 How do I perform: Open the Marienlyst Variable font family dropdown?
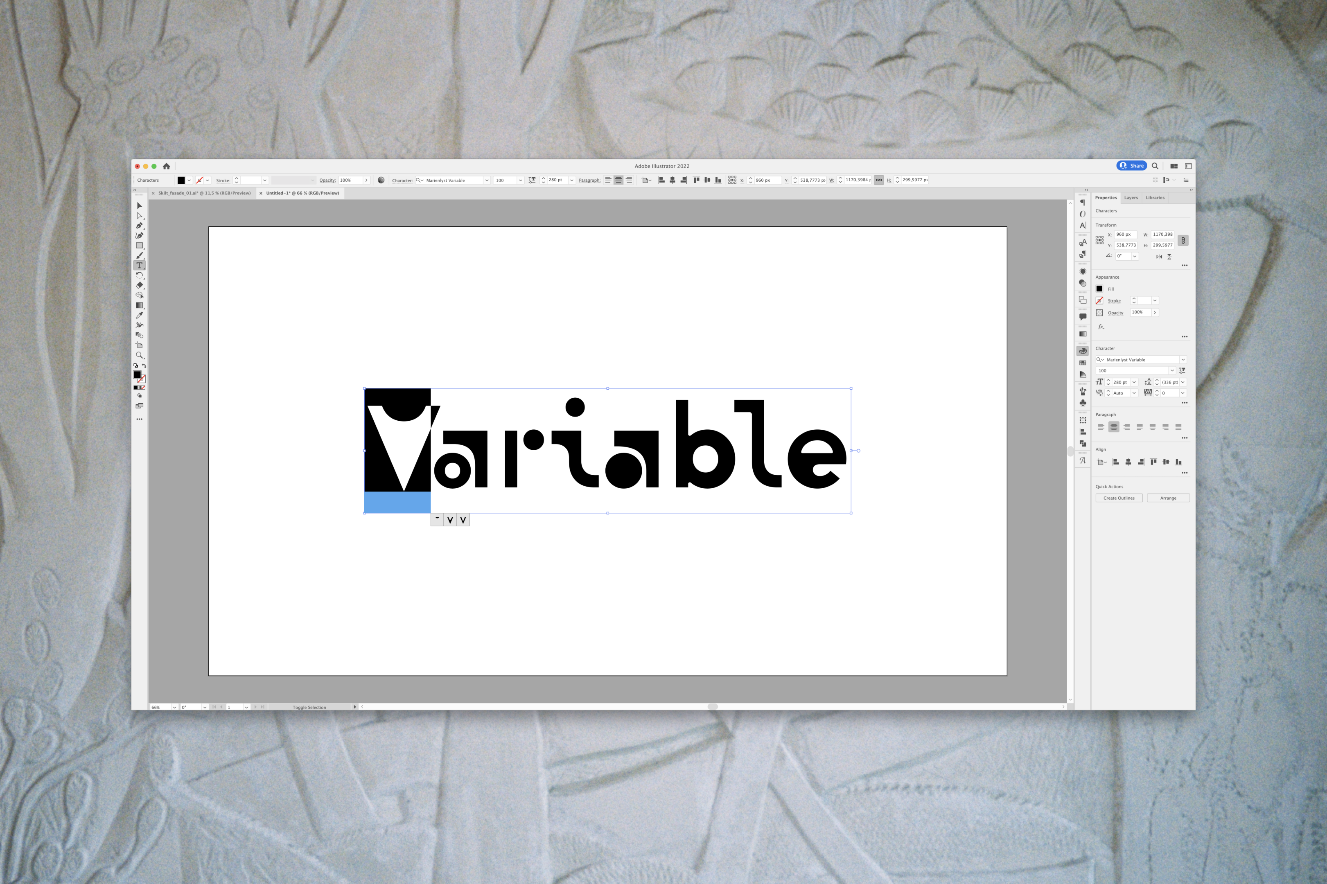pos(1183,360)
